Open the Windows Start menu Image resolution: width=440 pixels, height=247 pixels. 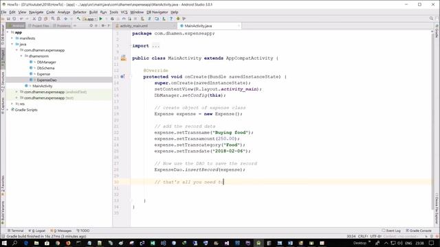tap(4, 243)
